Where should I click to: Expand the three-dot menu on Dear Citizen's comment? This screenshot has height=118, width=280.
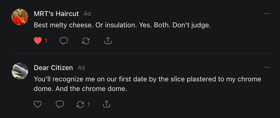(x=267, y=68)
